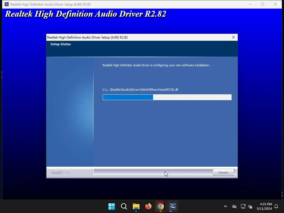Viewport: 284px width, 213px height.
Task: Close the outer Realtek setup window
Action: (275, 4)
